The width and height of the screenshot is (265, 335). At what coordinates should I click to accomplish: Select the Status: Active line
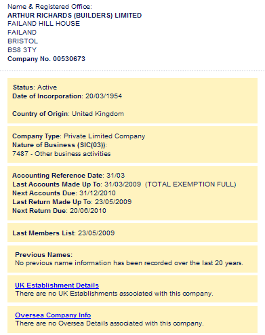click(35, 87)
